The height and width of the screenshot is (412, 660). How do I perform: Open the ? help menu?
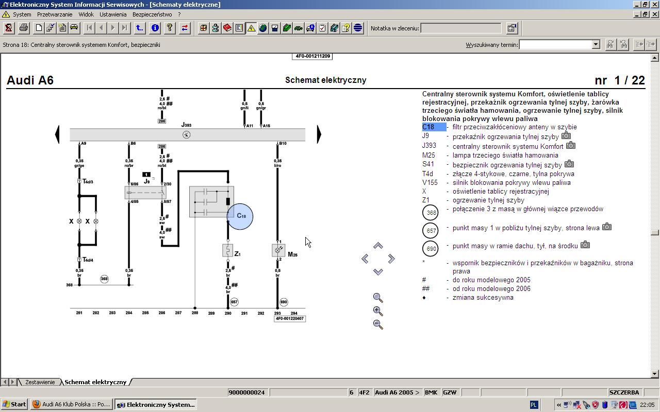coord(179,14)
